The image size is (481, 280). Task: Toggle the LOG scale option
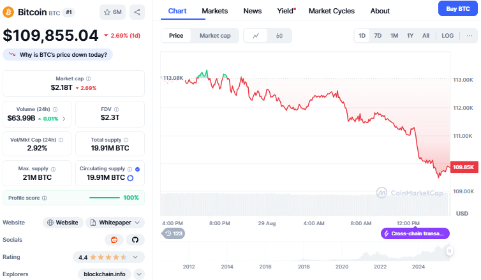click(x=448, y=36)
